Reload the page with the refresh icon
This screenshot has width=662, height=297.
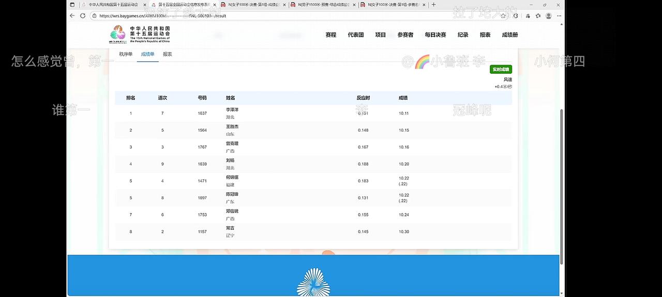click(83, 15)
